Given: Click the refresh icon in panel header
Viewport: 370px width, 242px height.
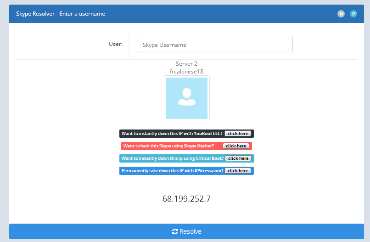Looking at the screenshot, I should (353, 14).
